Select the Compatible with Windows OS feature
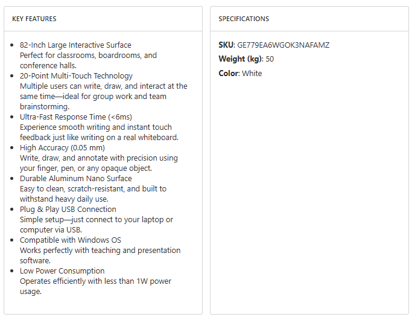The height and width of the screenshot is (317, 412). click(x=71, y=240)
